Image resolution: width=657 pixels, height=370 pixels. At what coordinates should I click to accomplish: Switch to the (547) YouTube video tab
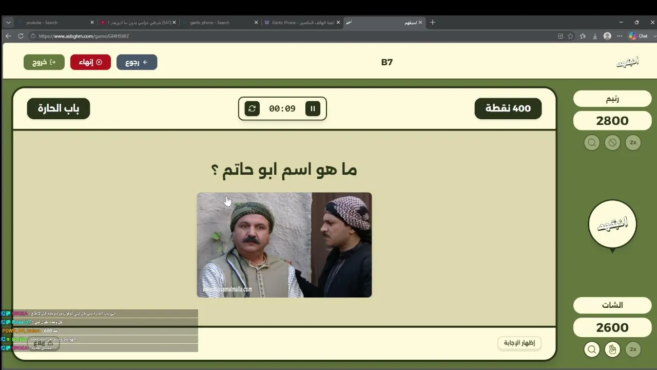coord(139,23)
